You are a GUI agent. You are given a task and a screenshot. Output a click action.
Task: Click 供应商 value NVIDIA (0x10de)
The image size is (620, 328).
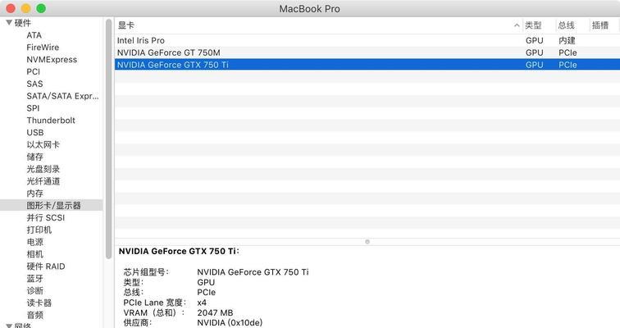pos(230,322)
